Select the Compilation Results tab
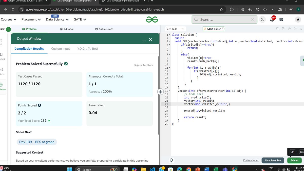 tap(29, 49)
